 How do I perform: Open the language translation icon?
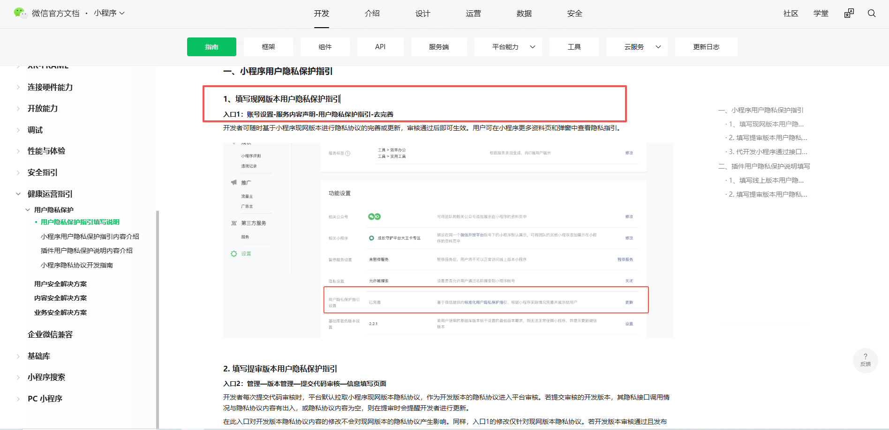849,13
